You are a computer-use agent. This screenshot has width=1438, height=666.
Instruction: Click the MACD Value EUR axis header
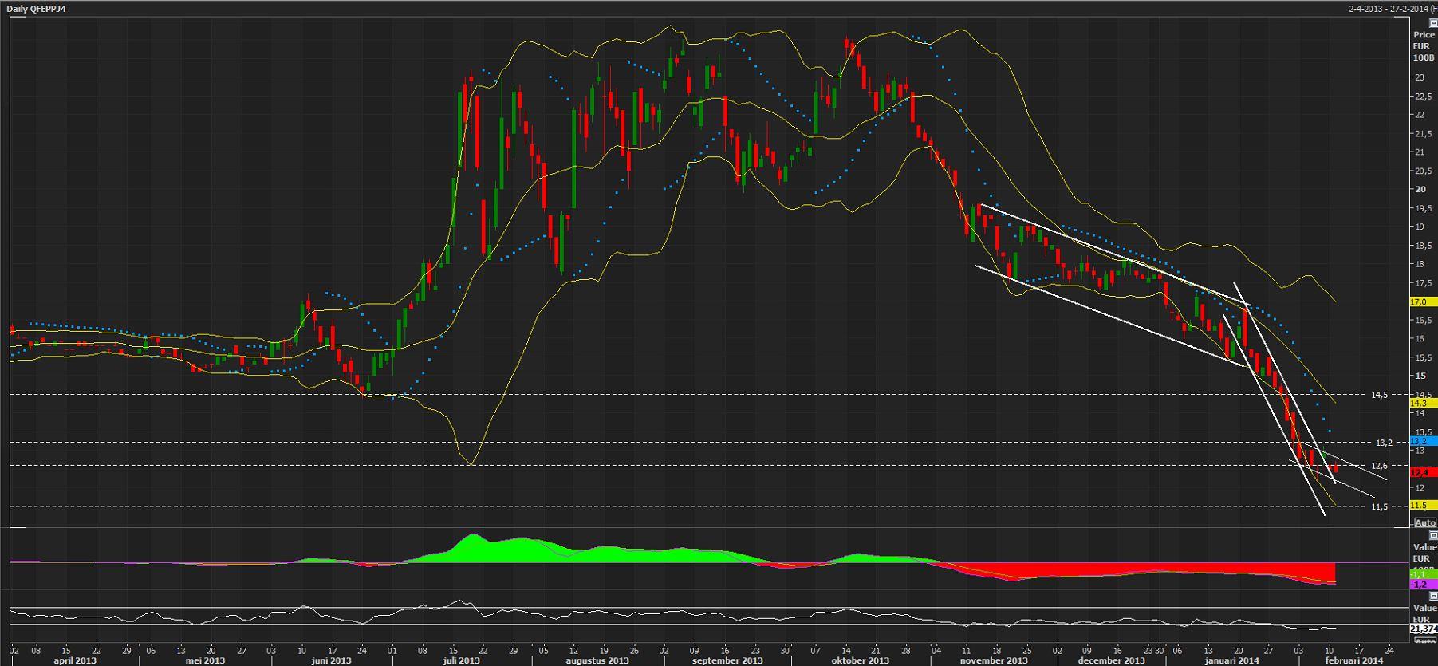click(1424, 553)
